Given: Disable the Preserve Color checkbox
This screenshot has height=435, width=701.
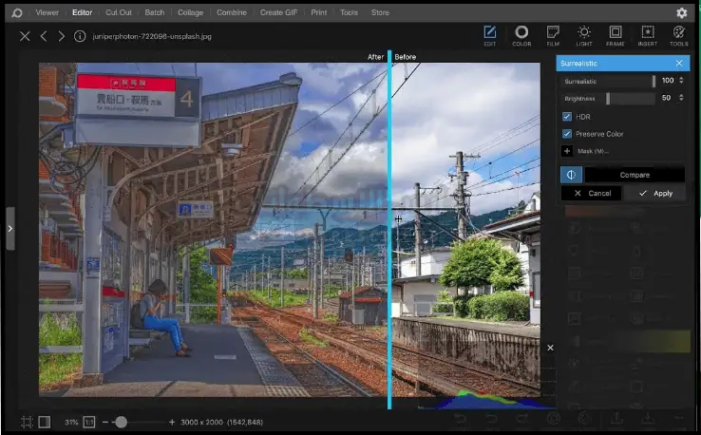Looking at the screenshot, I should (567, 134).
